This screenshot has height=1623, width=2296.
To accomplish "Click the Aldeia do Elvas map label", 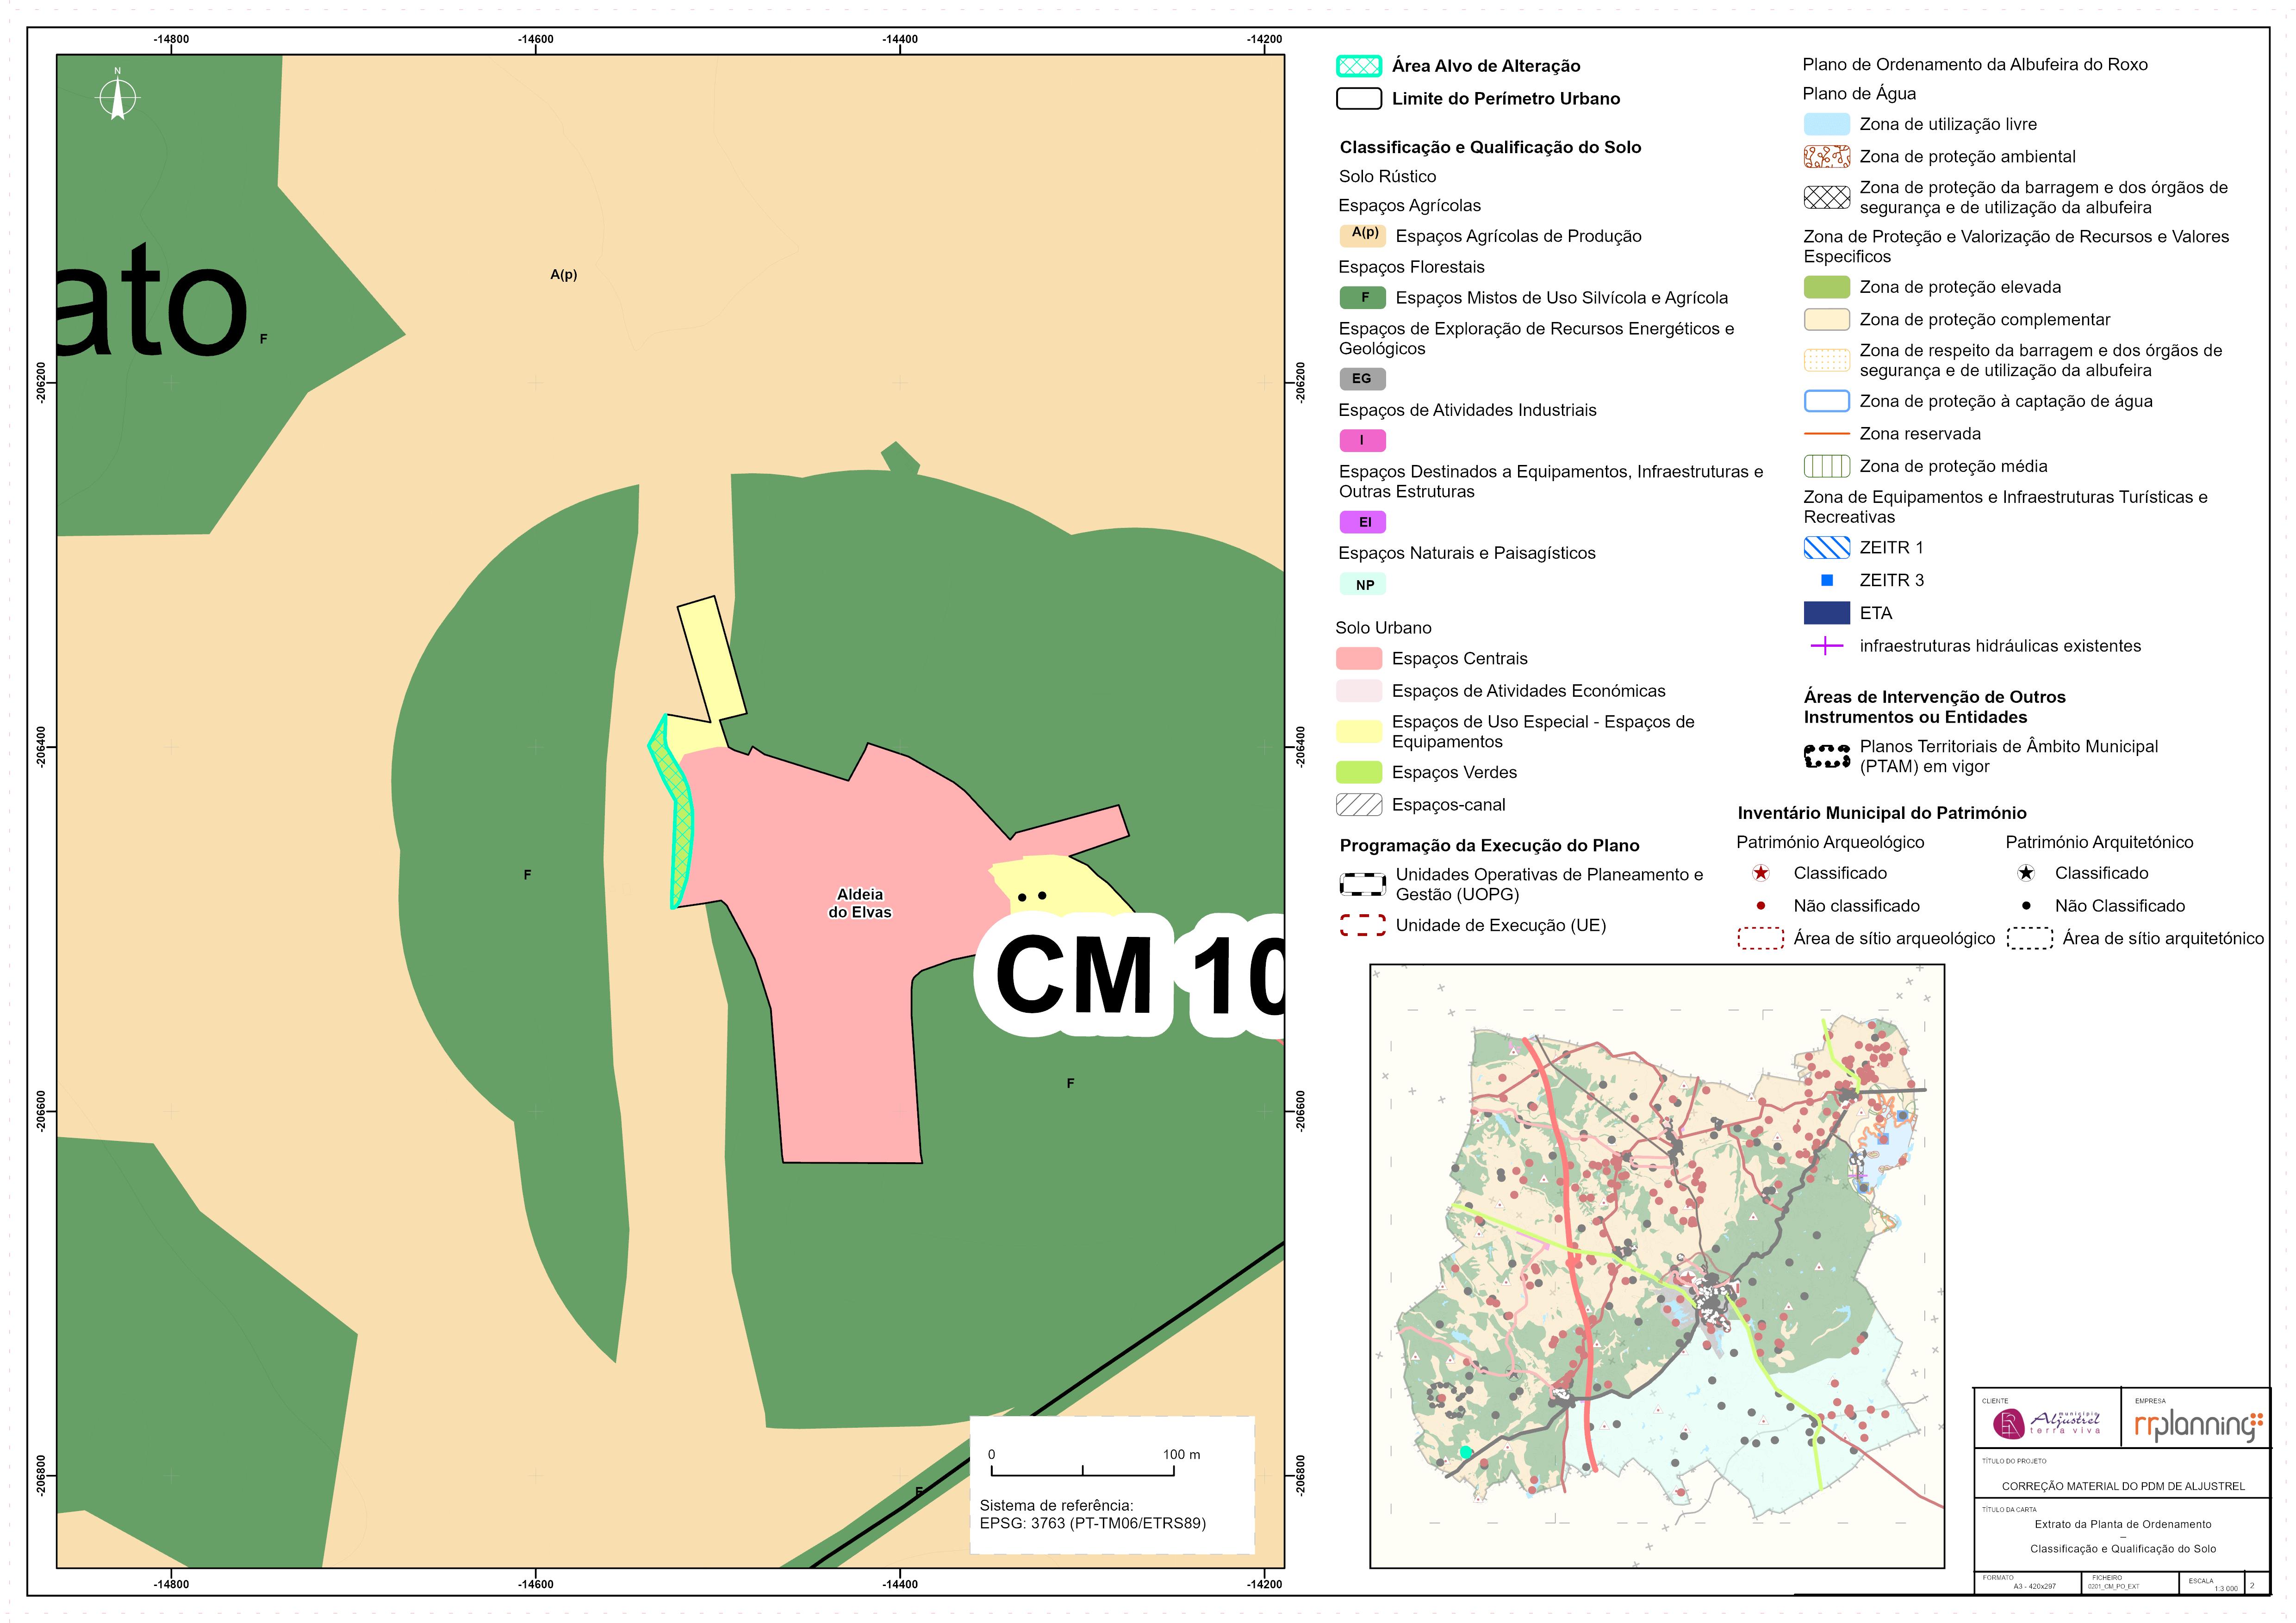I will [x=860, y=904].
